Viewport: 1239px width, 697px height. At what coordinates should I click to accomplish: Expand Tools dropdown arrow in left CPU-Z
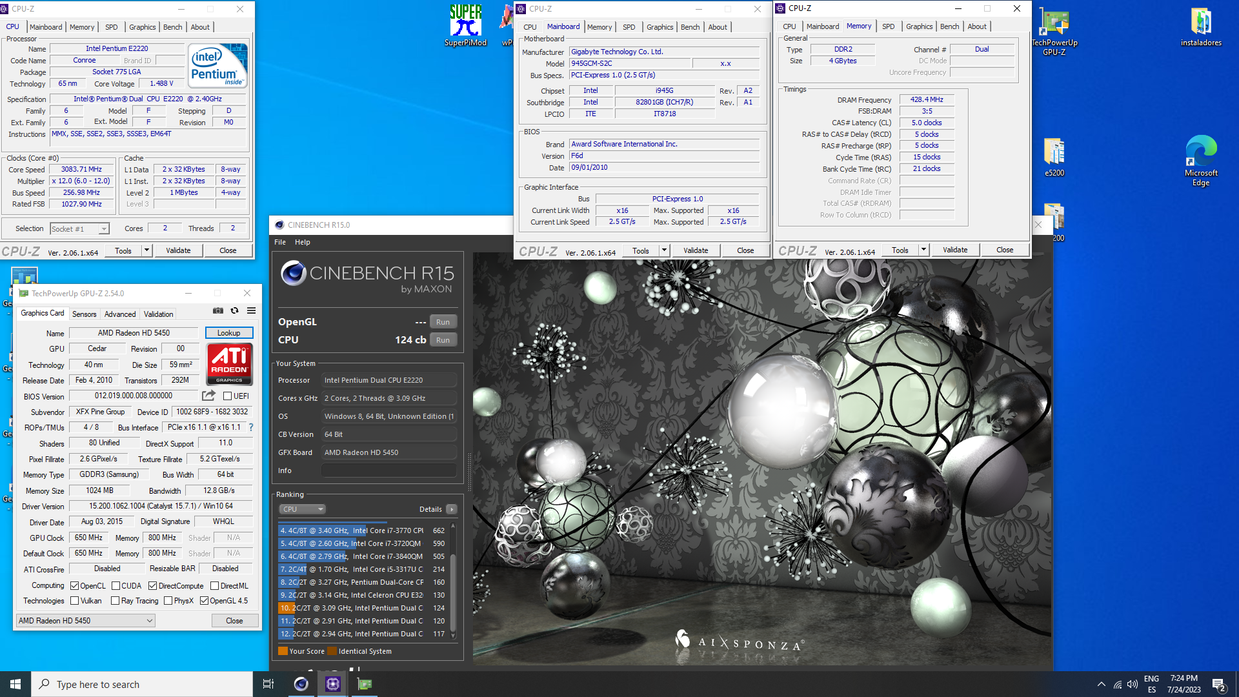point(147,250)
